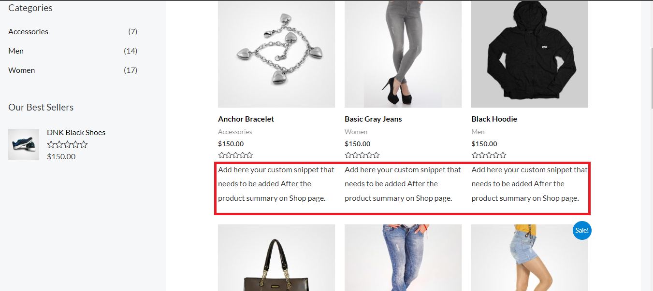Click the Anchor Bracelet title link
Image resolution: width=653 pixels, height=291 pixels.
pos(246,119)
